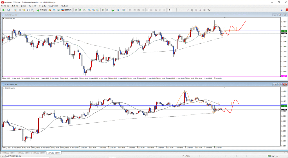Open the Templates dropdown
This screenshot has width=288, height=158.
124,10
